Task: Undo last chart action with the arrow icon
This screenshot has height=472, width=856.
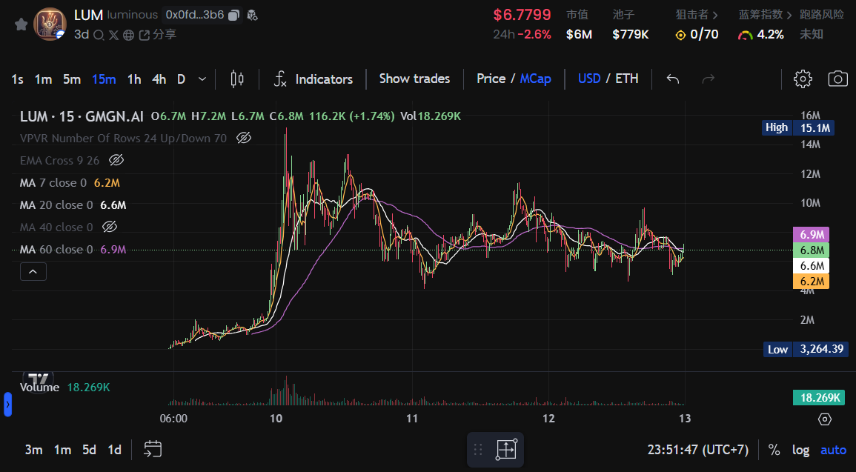Action: 672,78
